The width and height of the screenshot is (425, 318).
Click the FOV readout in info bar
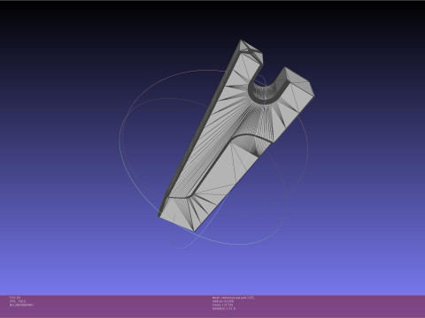[14, 298]
